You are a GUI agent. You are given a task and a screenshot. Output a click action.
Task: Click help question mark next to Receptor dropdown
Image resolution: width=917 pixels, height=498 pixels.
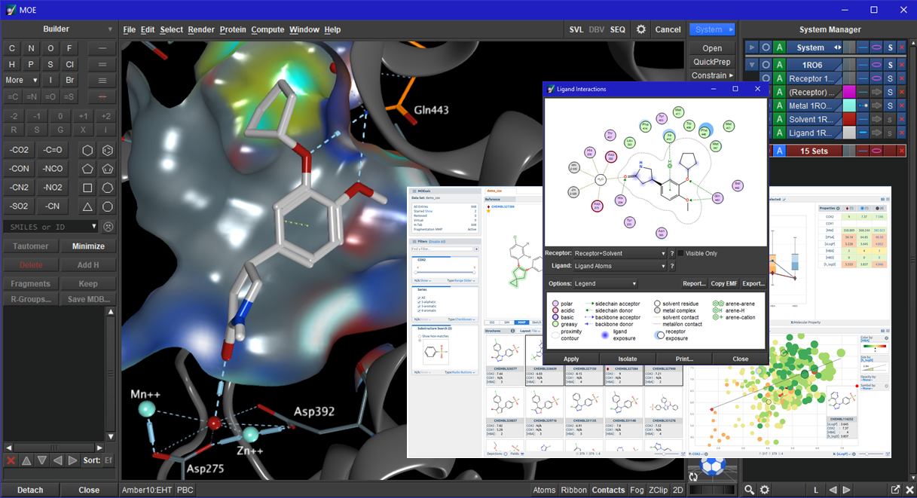pos(671,253)
